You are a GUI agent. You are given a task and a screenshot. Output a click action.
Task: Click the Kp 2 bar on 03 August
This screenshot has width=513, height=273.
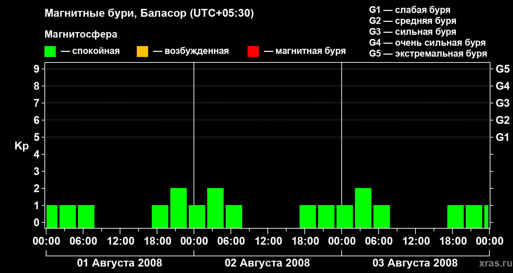pyautogui.click(x=363, y=208)
